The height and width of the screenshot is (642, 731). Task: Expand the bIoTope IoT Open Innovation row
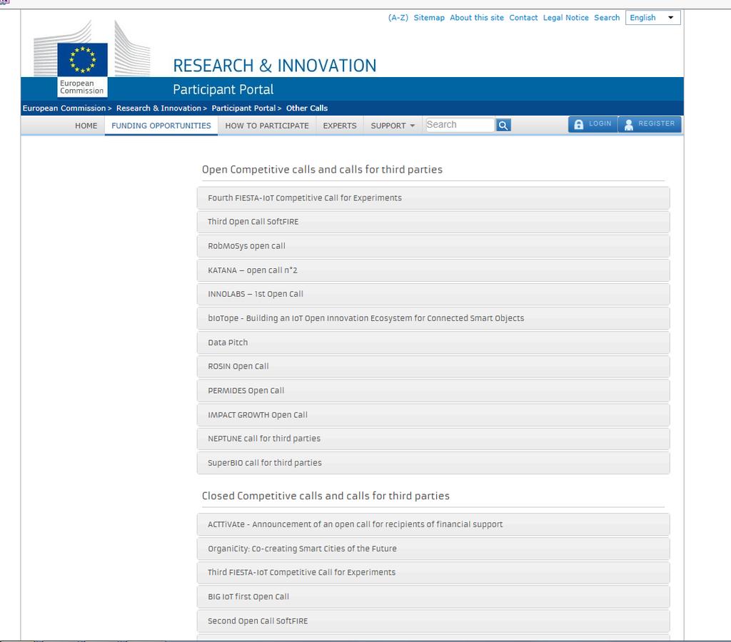click(x=433, y=318)
